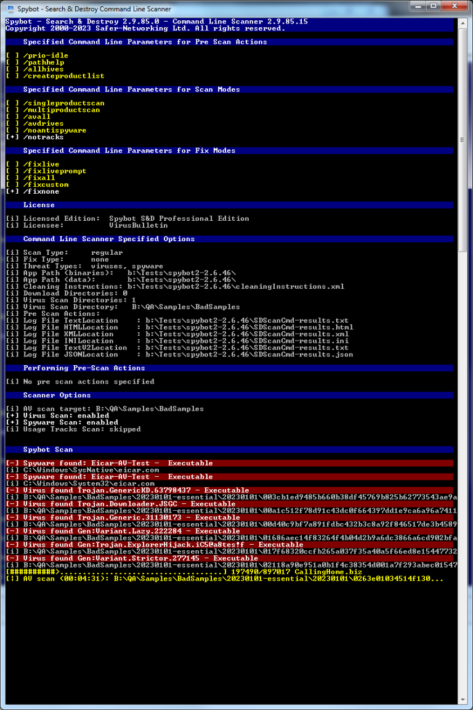Click the Trojan.Generic.31130173 detection line

[229, 517]
